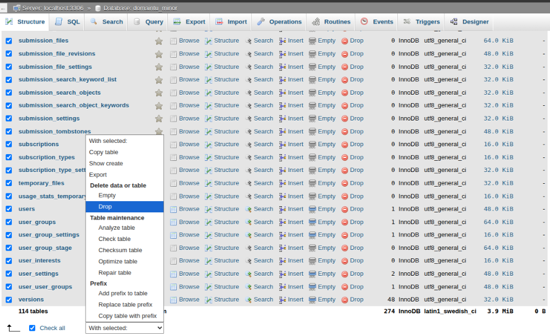Click Empty link for users row
The height and width of the screenshot is (334, 550).
(327, 209)
